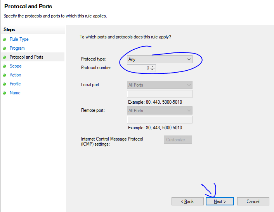Increase protocol number with up arrow
274x212 pixels.
(153, 66)
